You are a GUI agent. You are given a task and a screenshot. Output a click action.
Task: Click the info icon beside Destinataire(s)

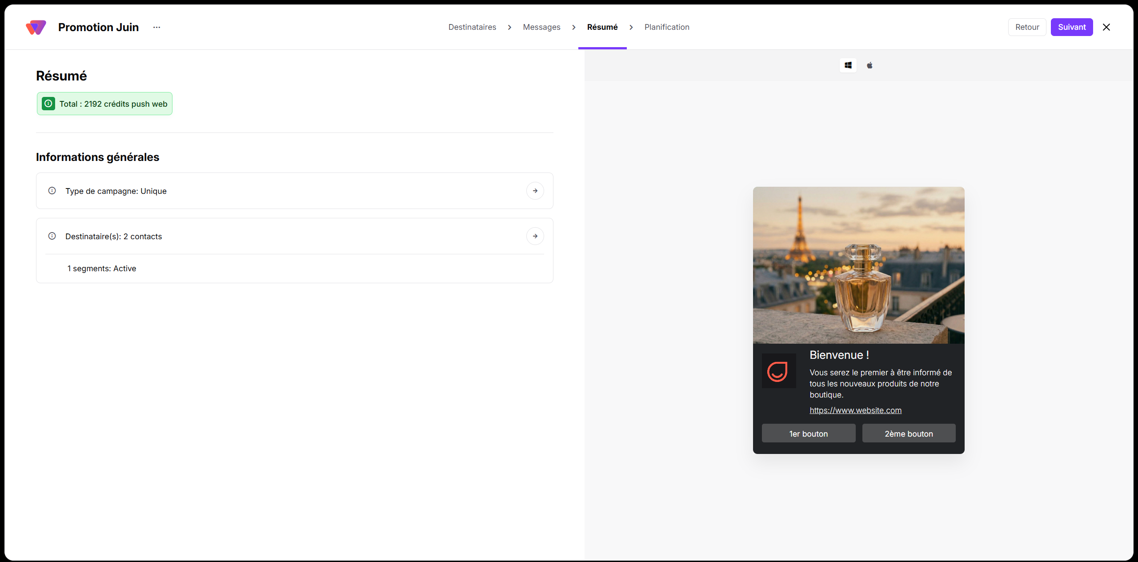[x=52, y=236]
